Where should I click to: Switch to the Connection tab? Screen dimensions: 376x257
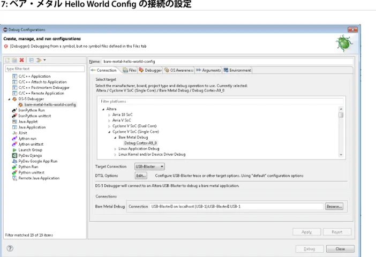104,70
